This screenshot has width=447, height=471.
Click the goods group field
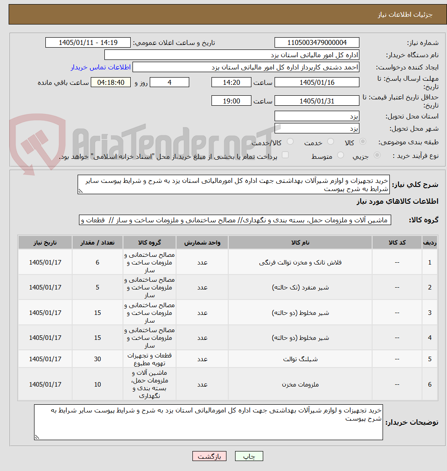pos(235,220)
